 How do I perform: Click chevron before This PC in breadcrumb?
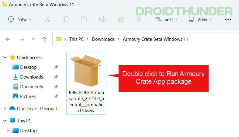65,39
